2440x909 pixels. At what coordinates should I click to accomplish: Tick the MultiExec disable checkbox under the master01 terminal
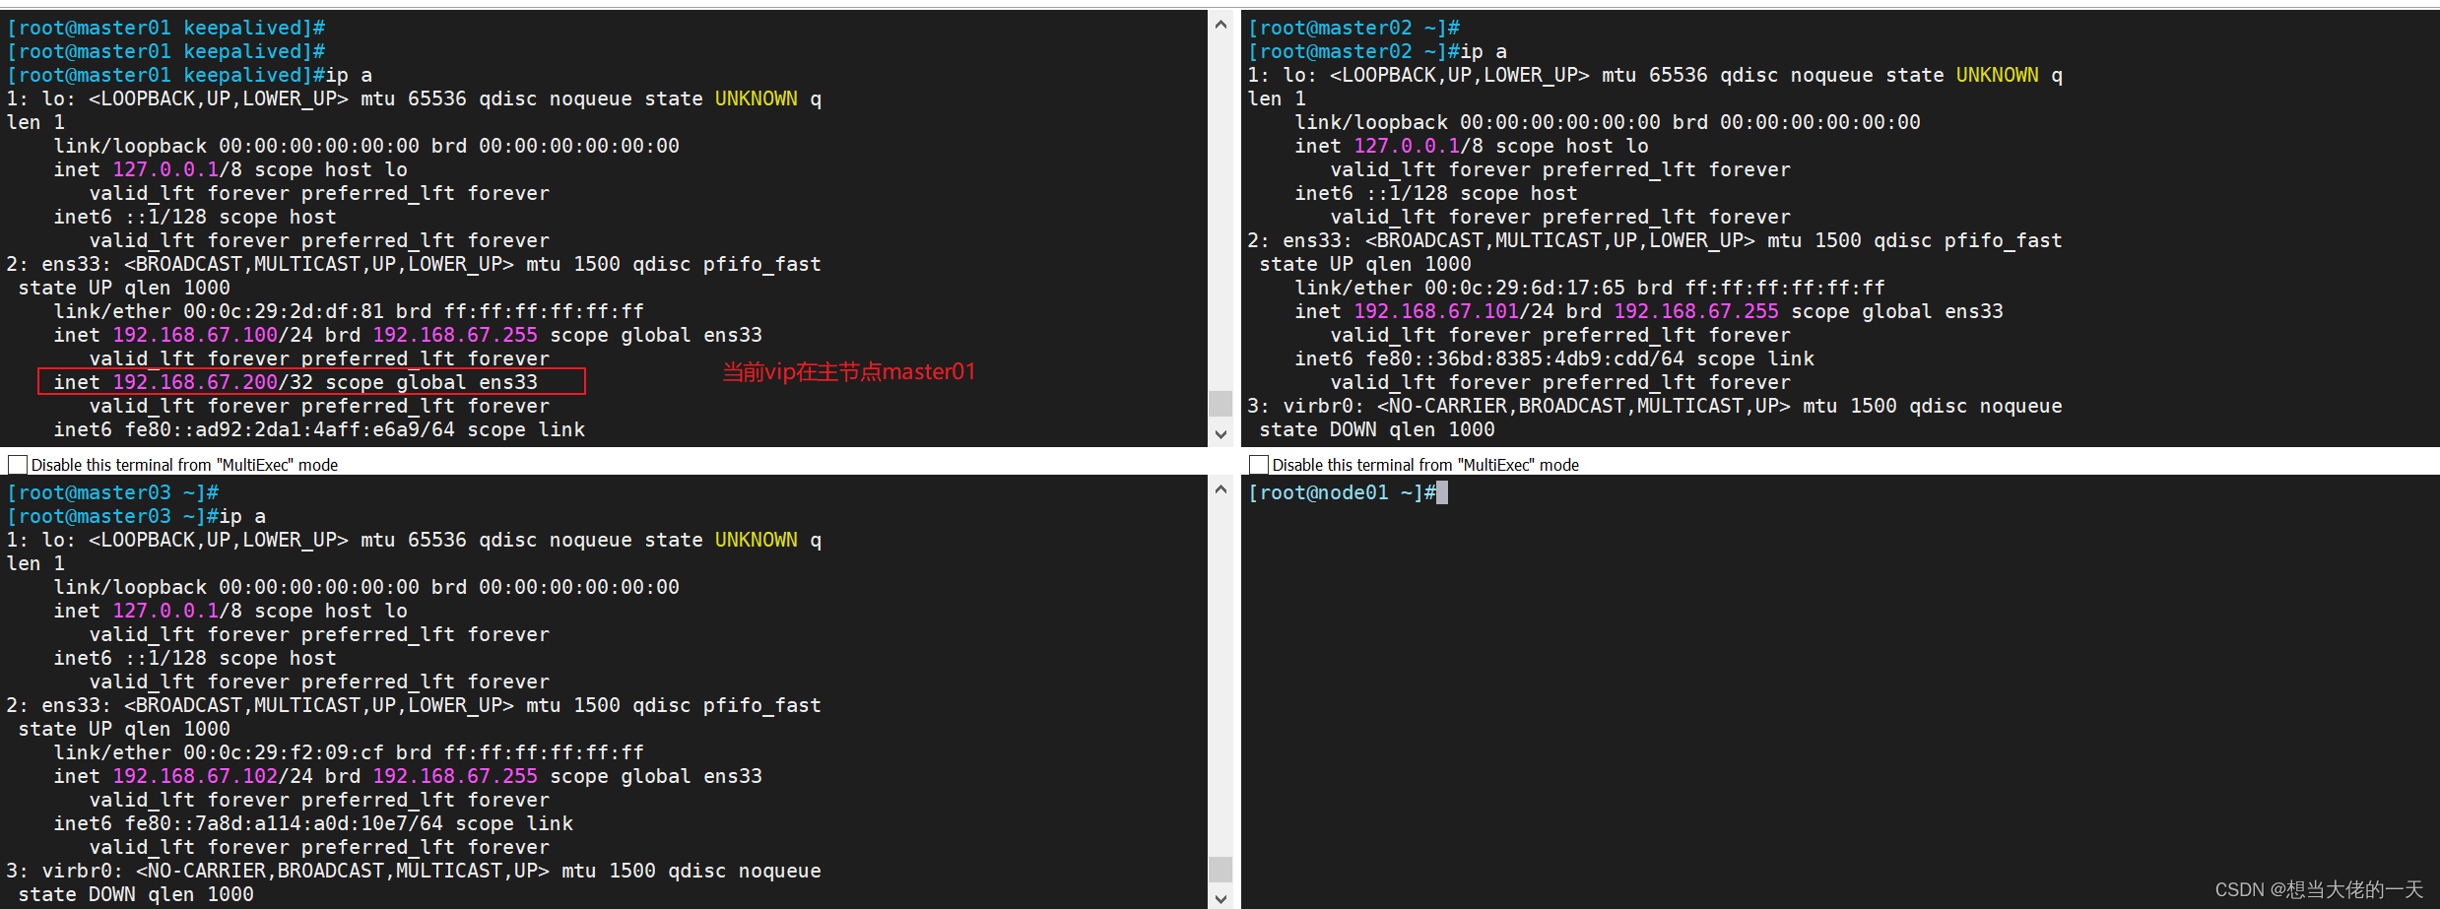click(18, 464)
